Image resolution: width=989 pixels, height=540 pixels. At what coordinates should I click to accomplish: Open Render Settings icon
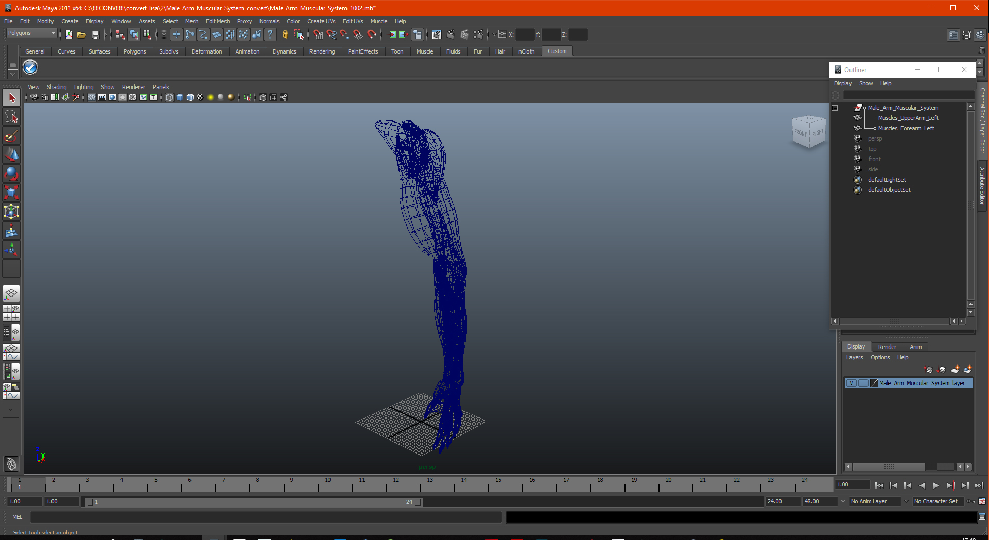pos(478,34)
